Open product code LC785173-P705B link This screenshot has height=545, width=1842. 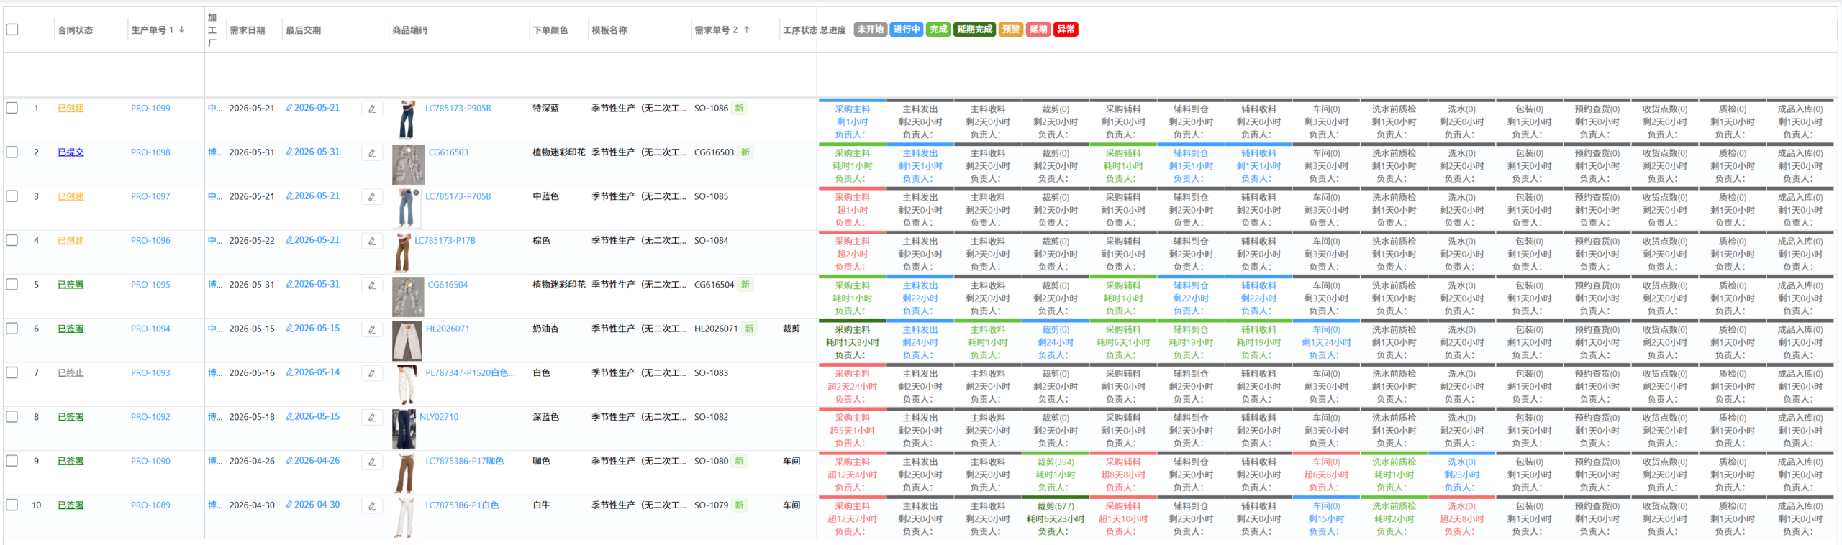pyautogui.click(x=458, y=196)
